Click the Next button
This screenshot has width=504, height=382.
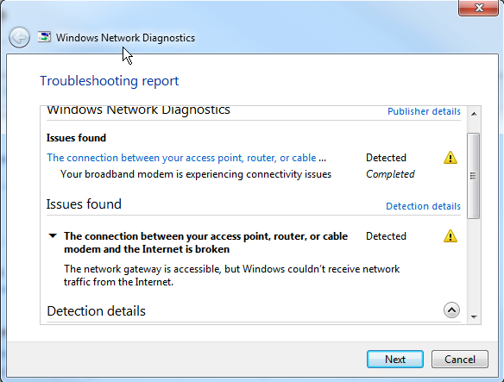point(395,360)
